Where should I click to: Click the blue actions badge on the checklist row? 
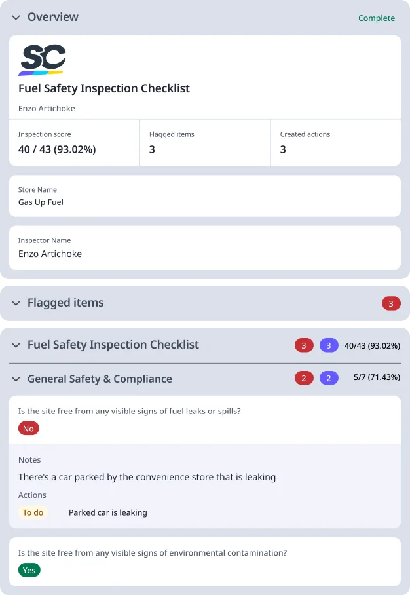(x=330, y=345)
